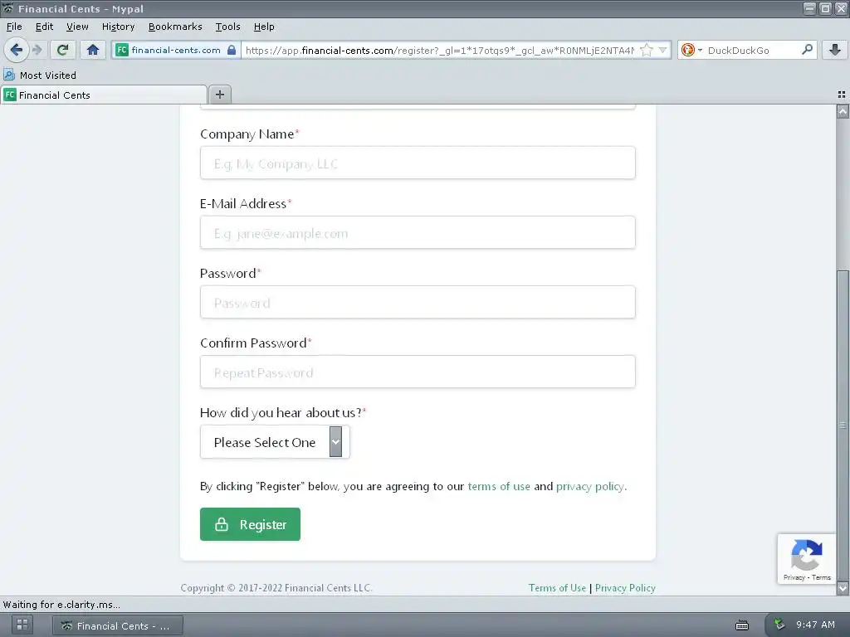Image resolution: width=850 pixels, height=637 pixels.
Task: Open the 'terms of use' inline link
Action: point(499,486)
